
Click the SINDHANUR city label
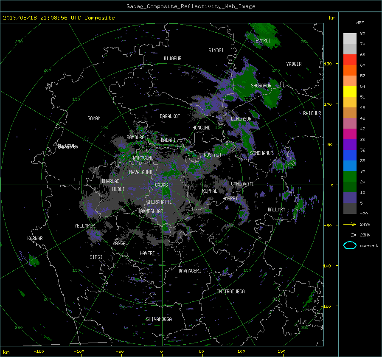pos(261,153)
